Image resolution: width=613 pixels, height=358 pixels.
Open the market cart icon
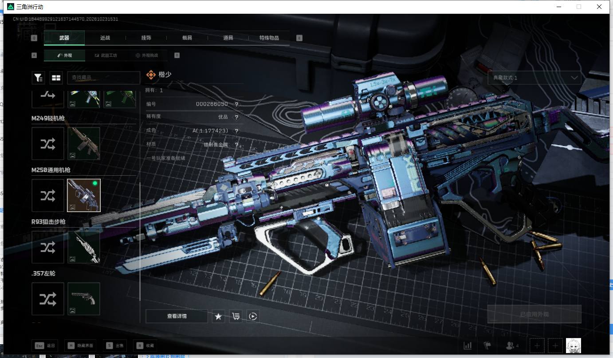[x=236, y=316]
